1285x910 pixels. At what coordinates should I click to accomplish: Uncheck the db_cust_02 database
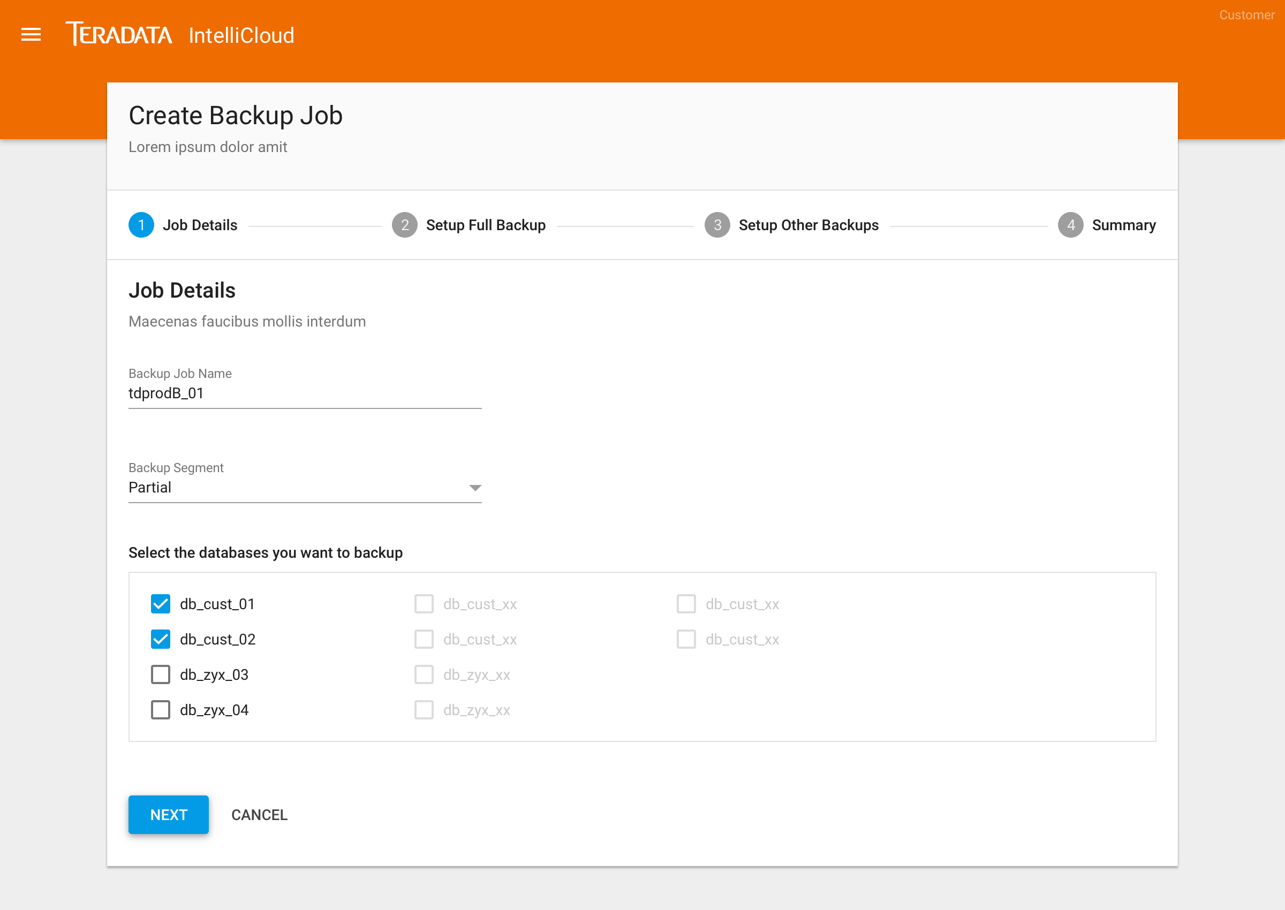point(161,639)
